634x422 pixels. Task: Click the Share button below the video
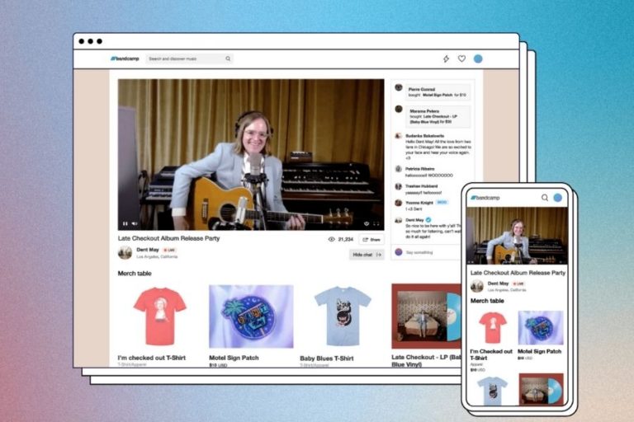click(x=371, y=240)
